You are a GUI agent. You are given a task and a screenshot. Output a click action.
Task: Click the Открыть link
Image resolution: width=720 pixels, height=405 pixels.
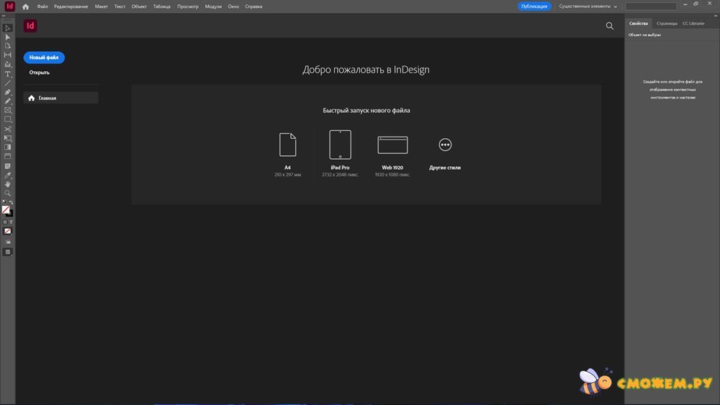click(x=40, y=73)
